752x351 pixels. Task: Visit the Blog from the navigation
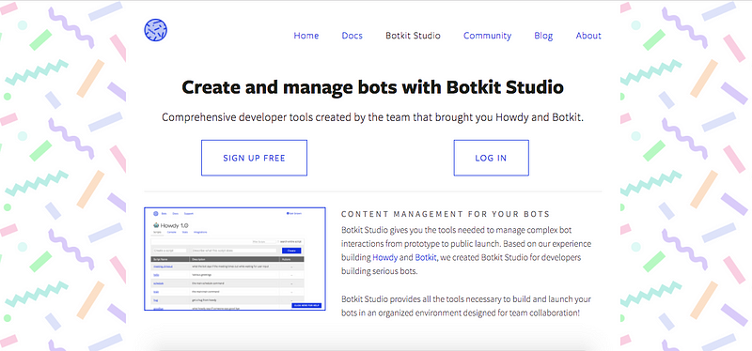pos(543,36)
